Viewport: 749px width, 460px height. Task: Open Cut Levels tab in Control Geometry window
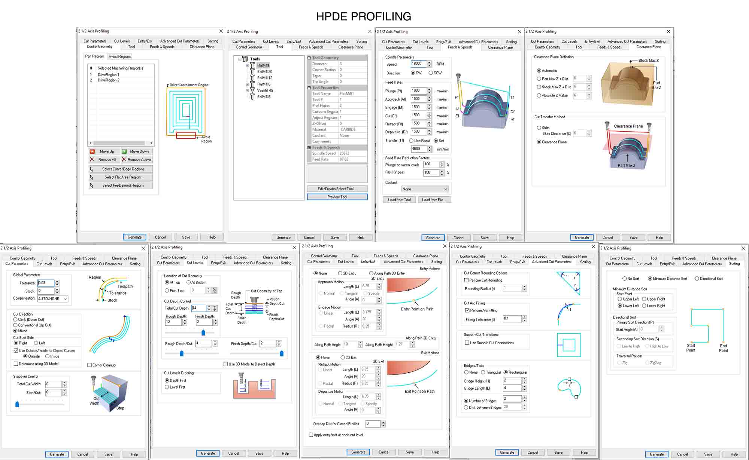tap(122, 41)
